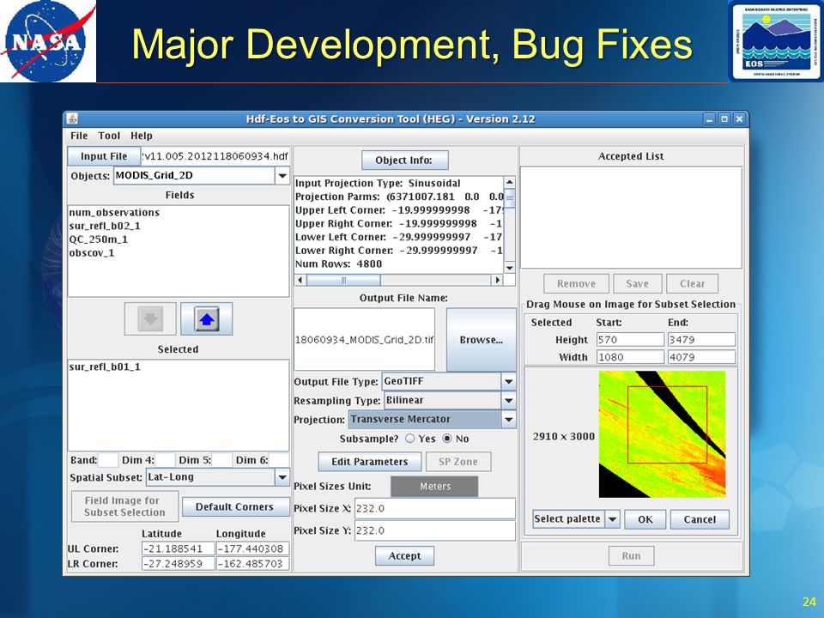The width and height of the screenshot is (824, 618).
Task: Click the horizontal scrollbar thumb in Object Info
Action: [343, 280]
